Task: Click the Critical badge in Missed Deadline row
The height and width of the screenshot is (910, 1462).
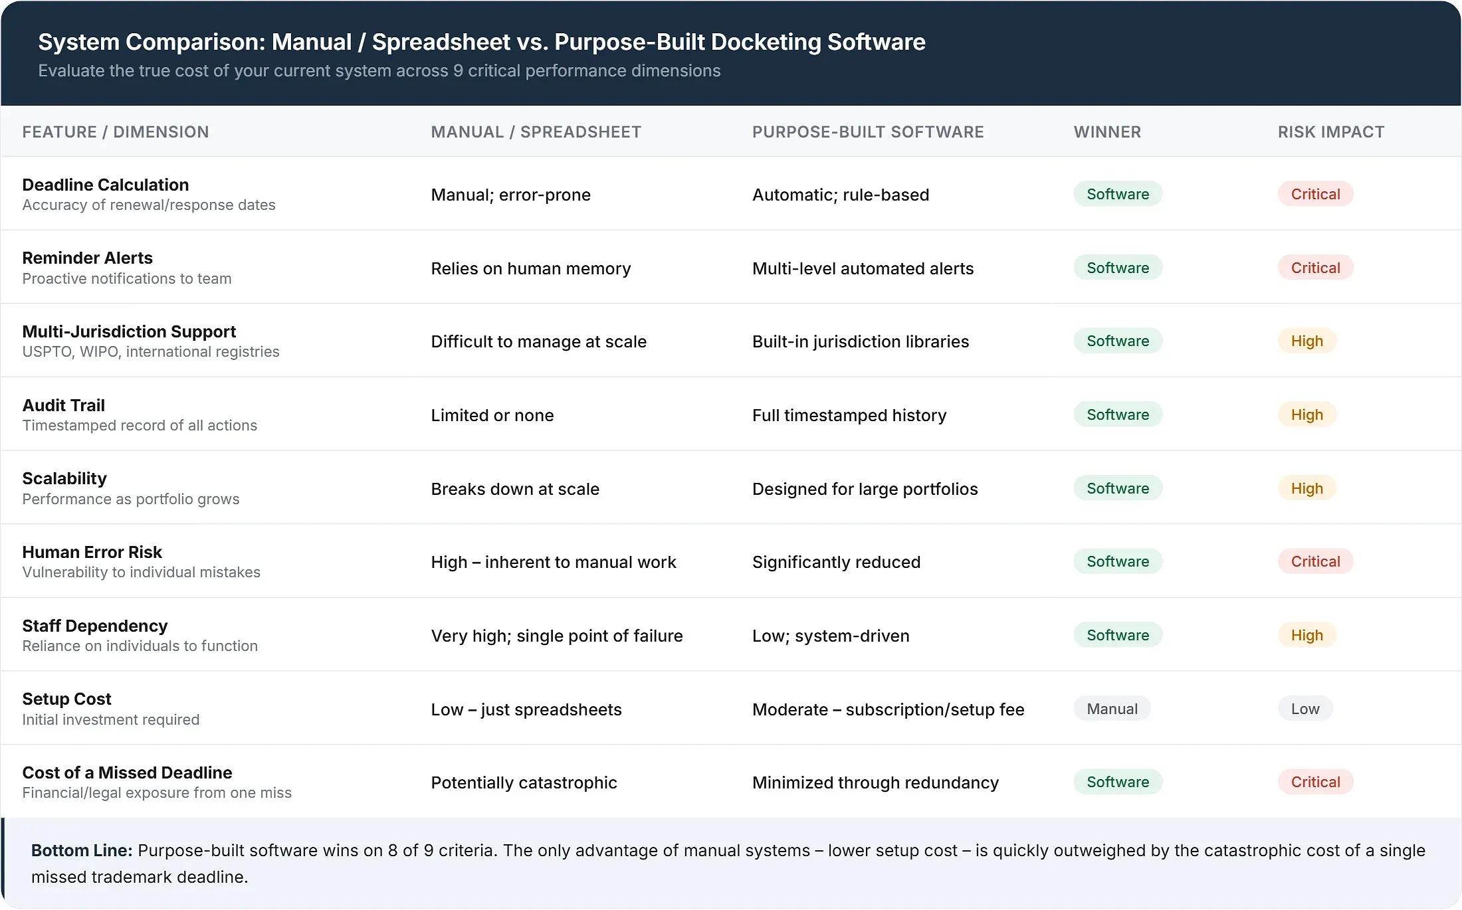Action: pos(1315,782)
